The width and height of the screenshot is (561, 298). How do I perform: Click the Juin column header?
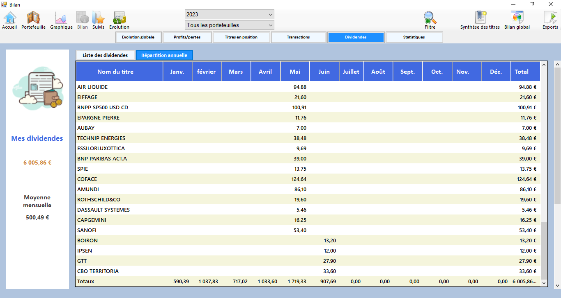(324, 71)
